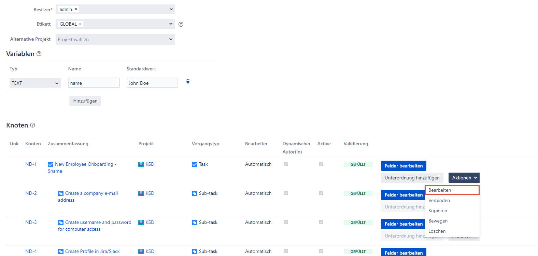The image size is (538, 256).
Task: Click the Sub-task icon in ND-2 row
Action: point(195,193)
